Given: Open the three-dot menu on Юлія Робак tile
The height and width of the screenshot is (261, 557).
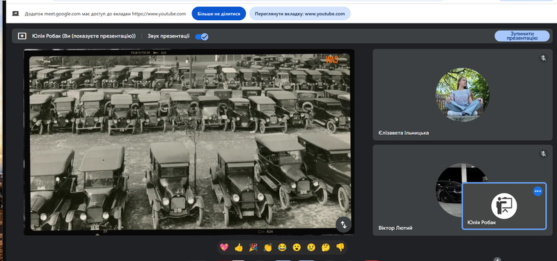Looking at the screenshot, I should click(x=538, y=191).
